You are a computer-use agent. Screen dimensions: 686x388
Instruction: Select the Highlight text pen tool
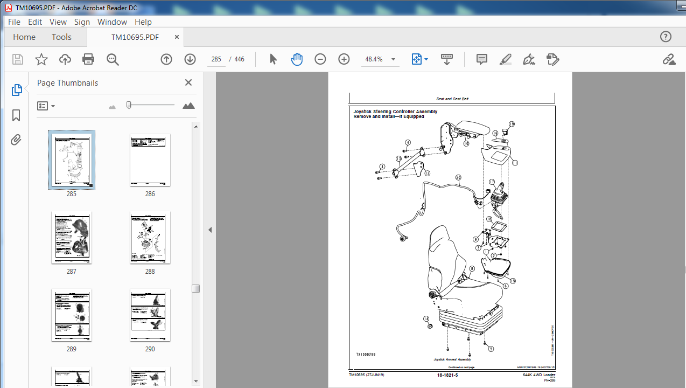coord(506,59)
